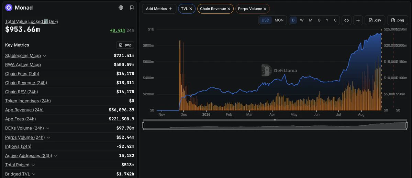Image resolution: width=412 pixels, height=178 pixels.
Task: Click the Chain Revenue (24h) label
Action: [x=26, y=83]
